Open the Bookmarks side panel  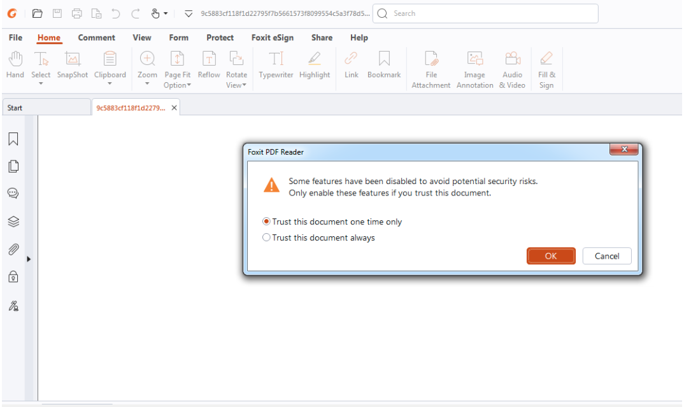point(13,139)
